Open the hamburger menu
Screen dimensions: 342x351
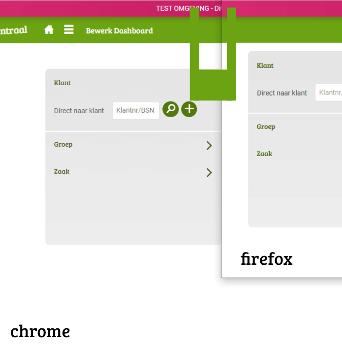tap(69, 30)
